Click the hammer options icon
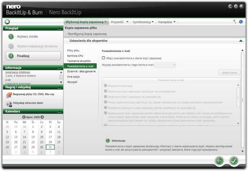This screenshot has height=171, width=248. click(x=234, y=22)
